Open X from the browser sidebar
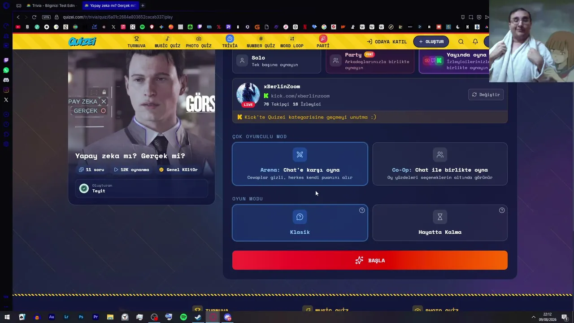The width and height of the screenshot is (574, 323). point(6,100)
